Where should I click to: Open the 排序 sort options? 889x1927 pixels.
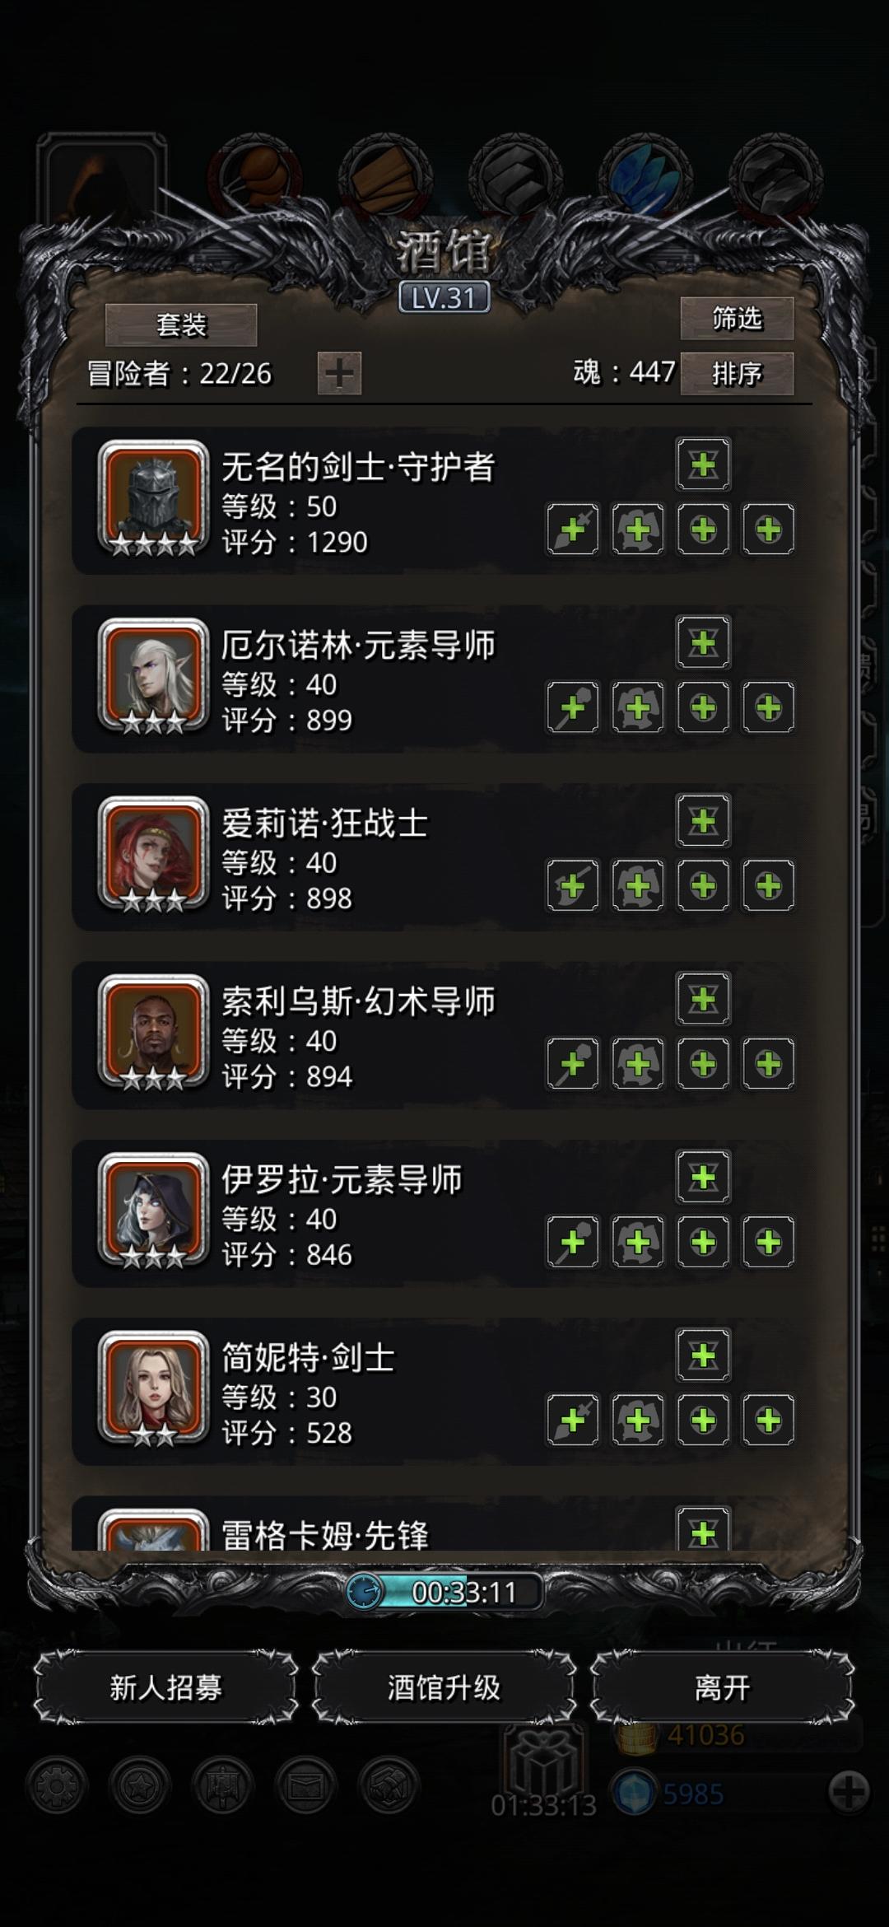point(737,374)
